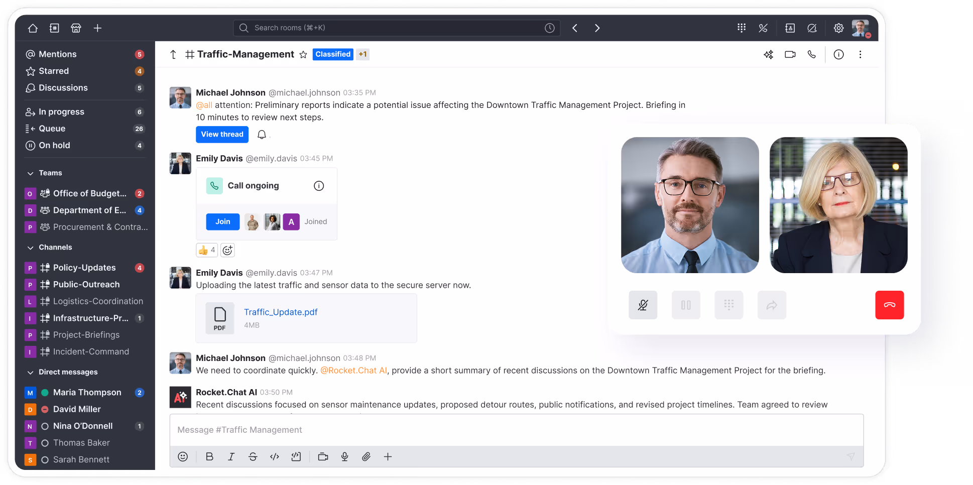The height and width of the screenshot is (485, 973).
Task: Open On hold in sidebar
Action: click(x=85, y=146)
